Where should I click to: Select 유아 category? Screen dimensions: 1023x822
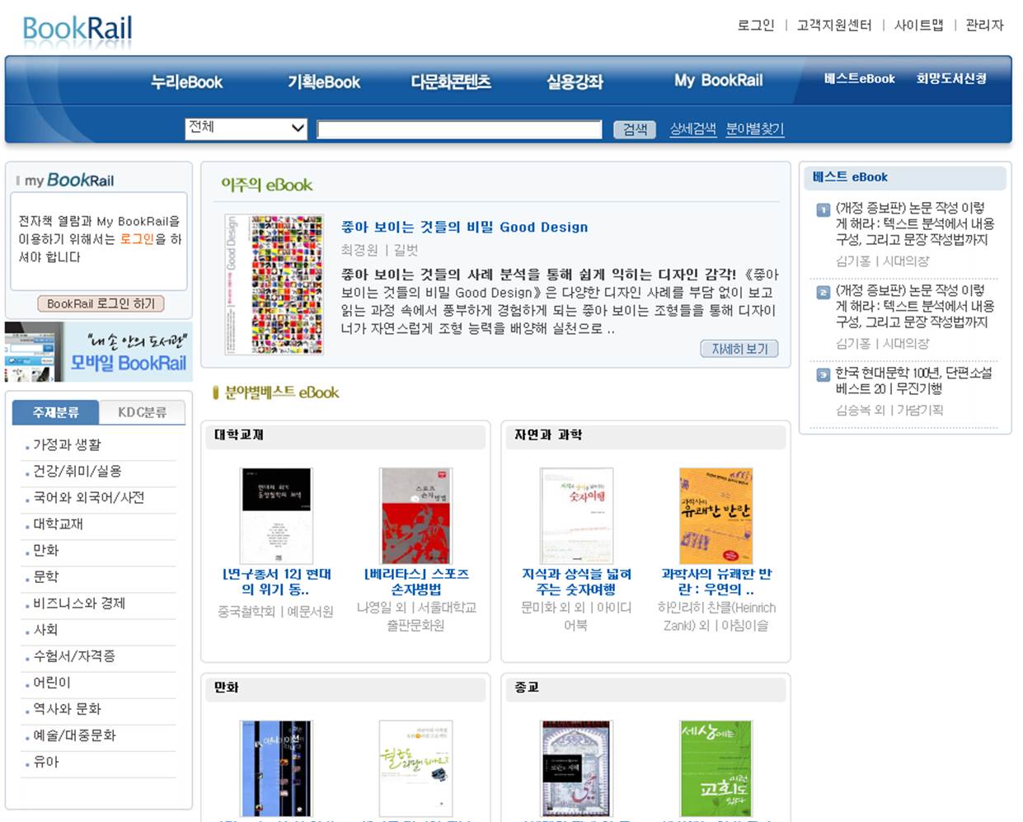point(45,762)
